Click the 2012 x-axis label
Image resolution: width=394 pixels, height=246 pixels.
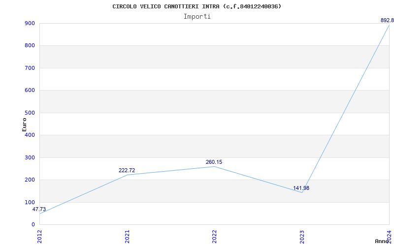(40, 237)
